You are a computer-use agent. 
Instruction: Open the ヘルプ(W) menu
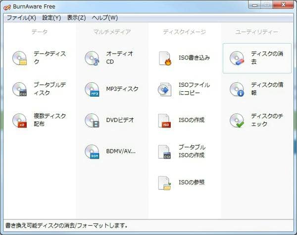click(105, 18)
